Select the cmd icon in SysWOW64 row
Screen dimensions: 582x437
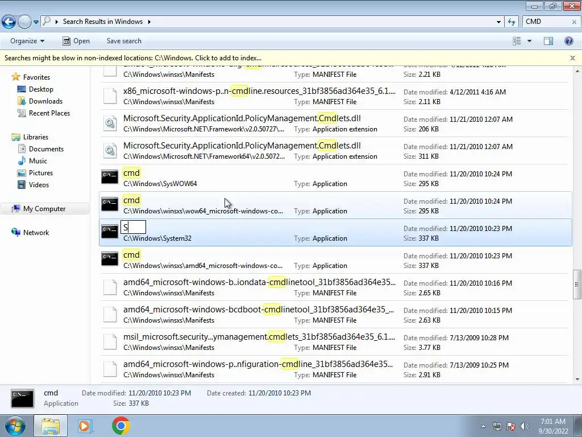pyautogui.click(x=110, y=177)
